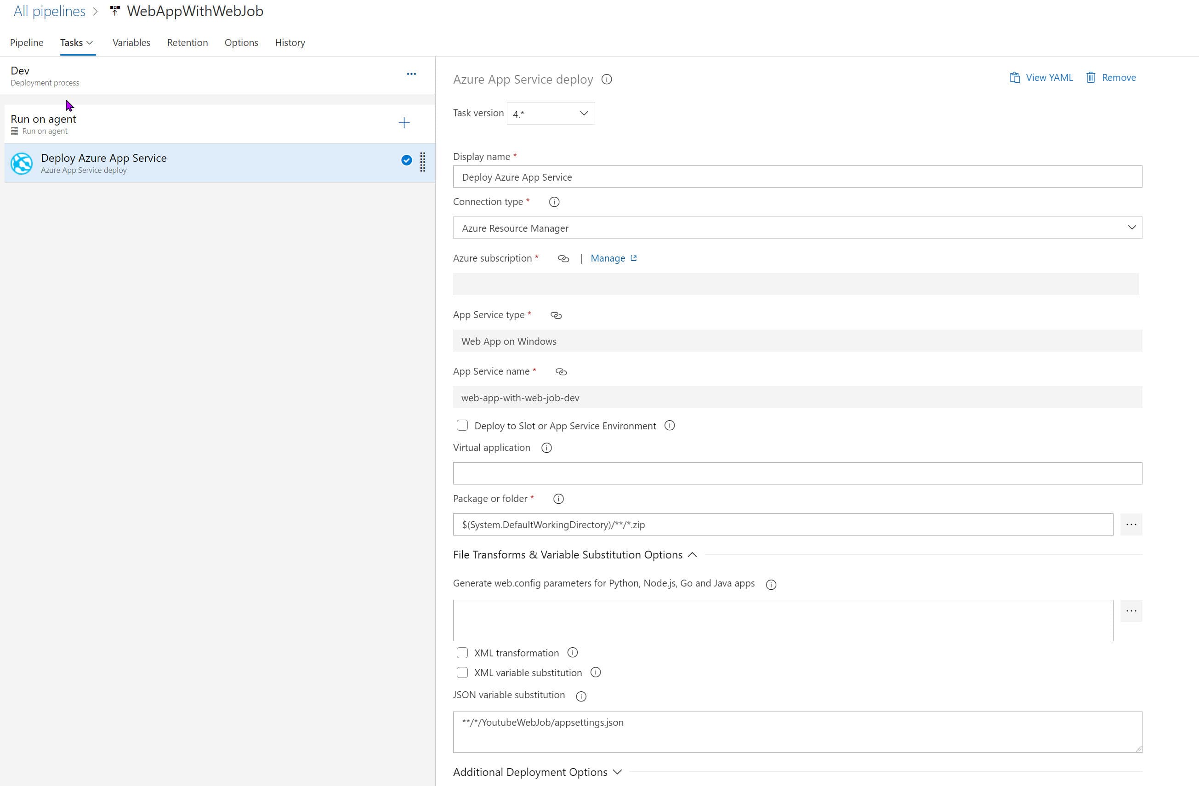Click the View YAML clipboard icon

(x=1015, y=78)
